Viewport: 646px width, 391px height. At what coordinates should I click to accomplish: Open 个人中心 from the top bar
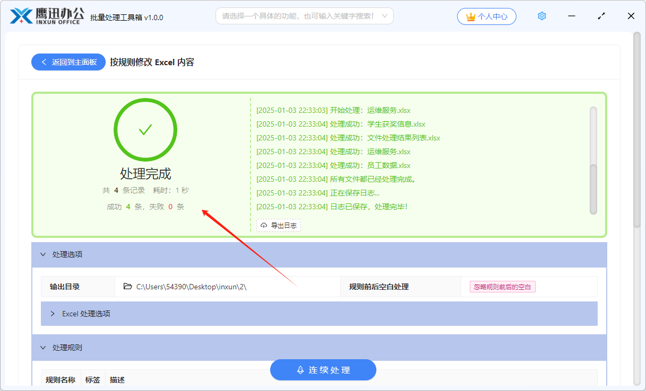486,16
